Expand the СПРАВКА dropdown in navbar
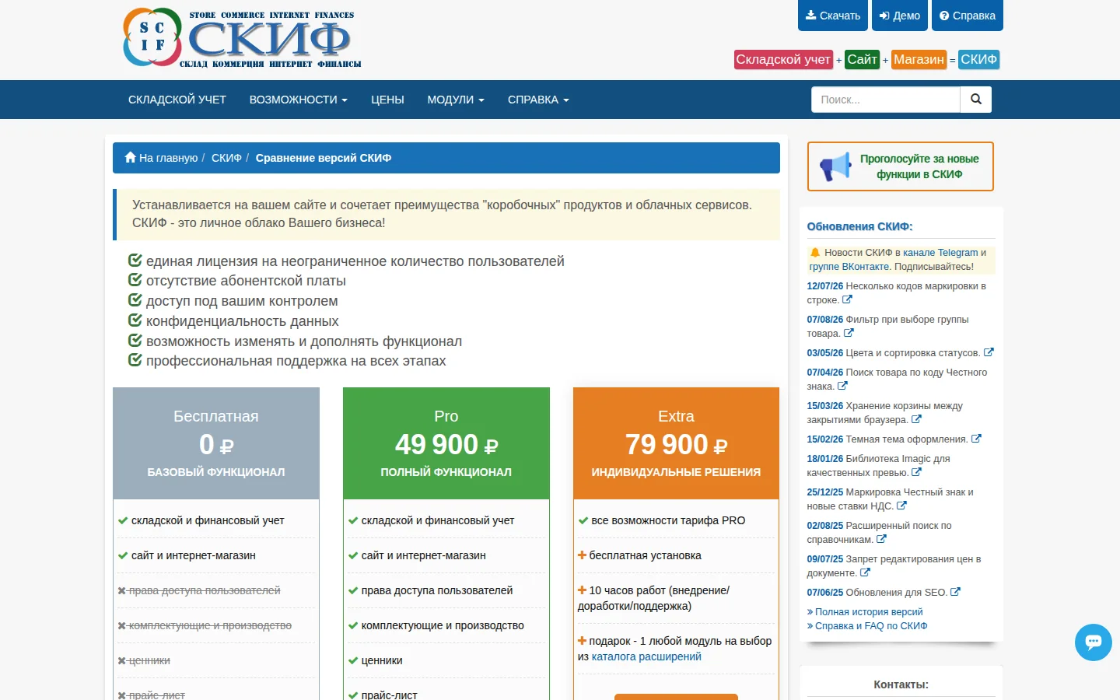1120x700 pixels. tap(538, 100)
